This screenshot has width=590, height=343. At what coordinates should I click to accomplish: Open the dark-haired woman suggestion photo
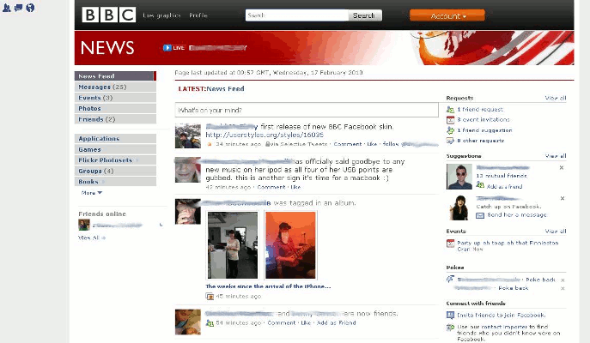(459, 208)
